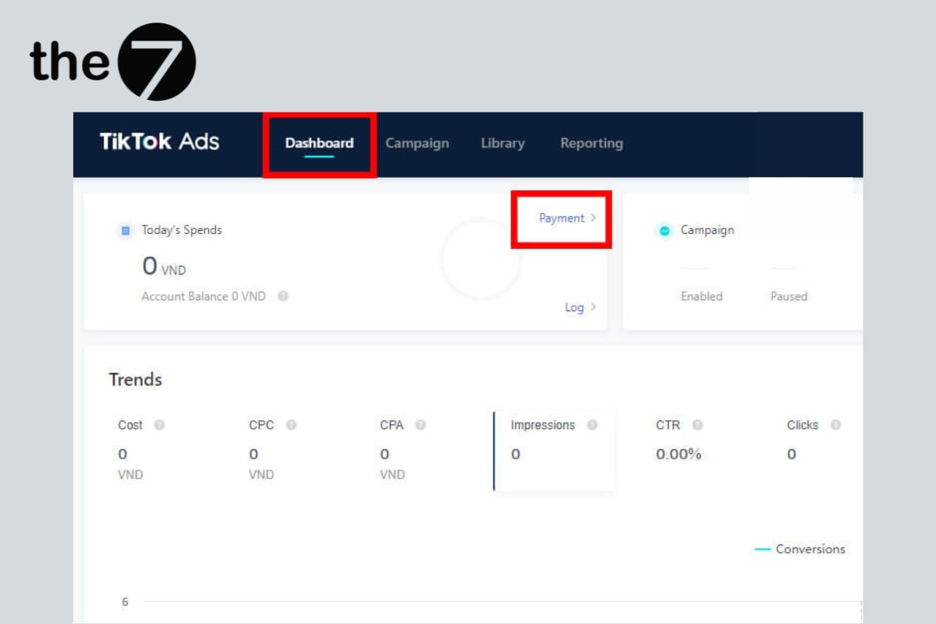936x624 pixels.
Task: Open the Dashboard tab
Action: pos(319,144)
